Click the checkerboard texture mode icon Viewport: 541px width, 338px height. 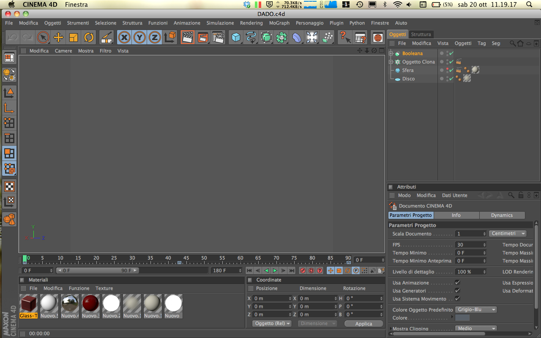pos(9,186)
